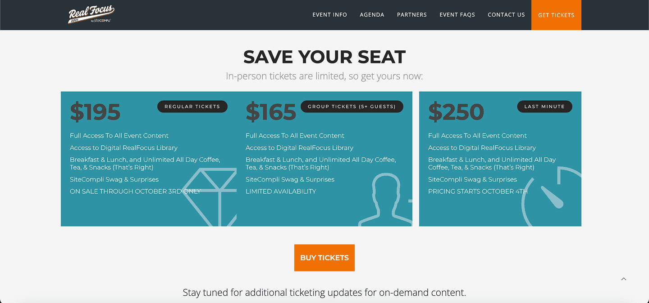Navigate to the PARTNERS section

[x=411, y=15]
